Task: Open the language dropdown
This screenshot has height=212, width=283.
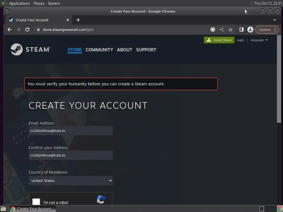Action: pyautogui.click(x=259, y=40)
